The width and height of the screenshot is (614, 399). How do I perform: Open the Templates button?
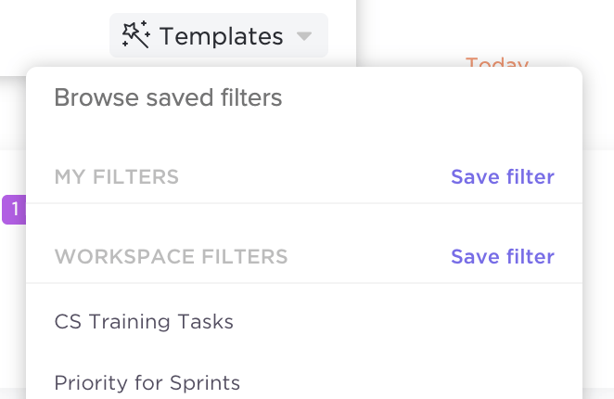[x=219, y=36]
